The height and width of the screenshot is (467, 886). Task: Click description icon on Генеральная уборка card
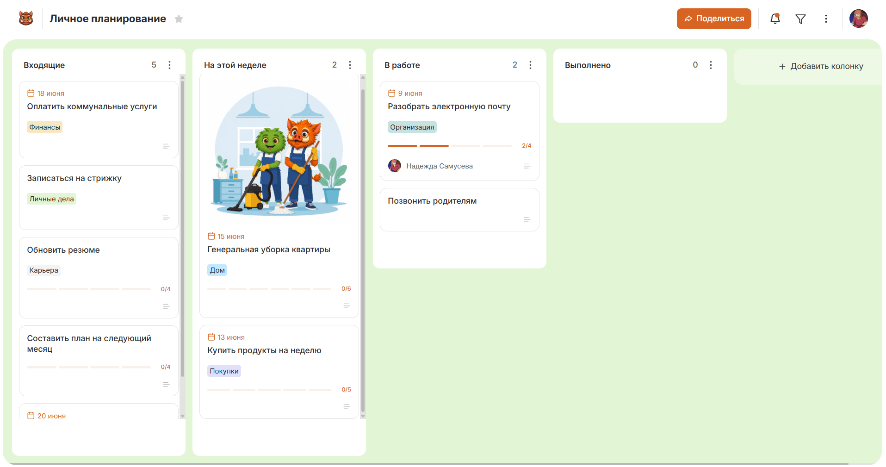click(347, 306)
